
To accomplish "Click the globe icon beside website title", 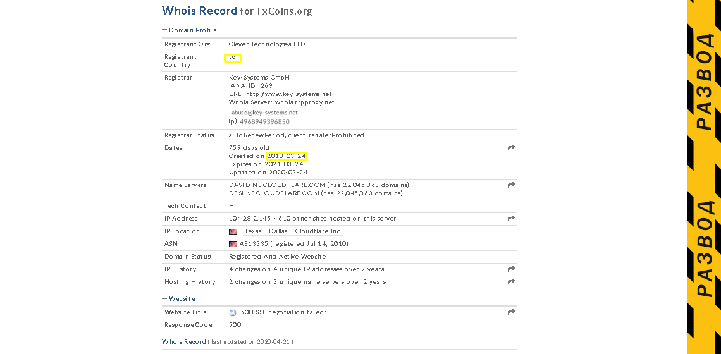I will tap(233, 313).
